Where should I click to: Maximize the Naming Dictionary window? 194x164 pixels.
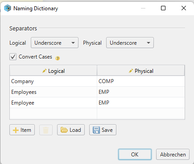pos(163,8)
